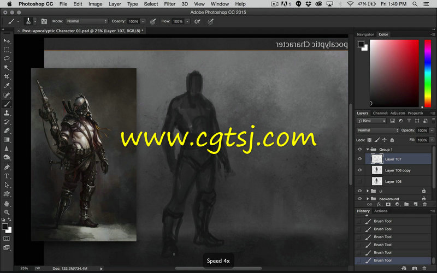Select the Sponge tool
The image size is (437, 273).
(7, 157)
